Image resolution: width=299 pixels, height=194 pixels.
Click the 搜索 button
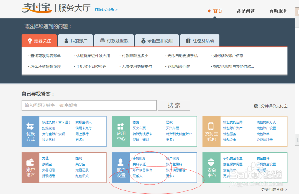(174, 105)
